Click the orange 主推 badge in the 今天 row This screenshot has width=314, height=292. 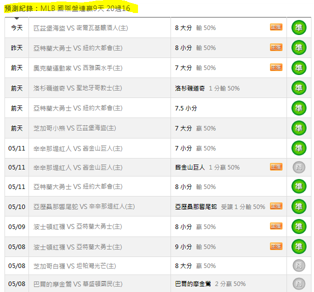pos(276,27)
